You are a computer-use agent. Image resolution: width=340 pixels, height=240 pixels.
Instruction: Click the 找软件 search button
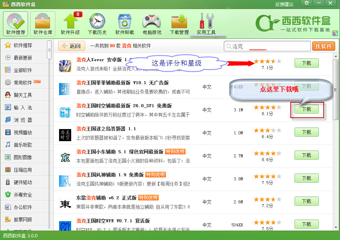tap(323, 46)
